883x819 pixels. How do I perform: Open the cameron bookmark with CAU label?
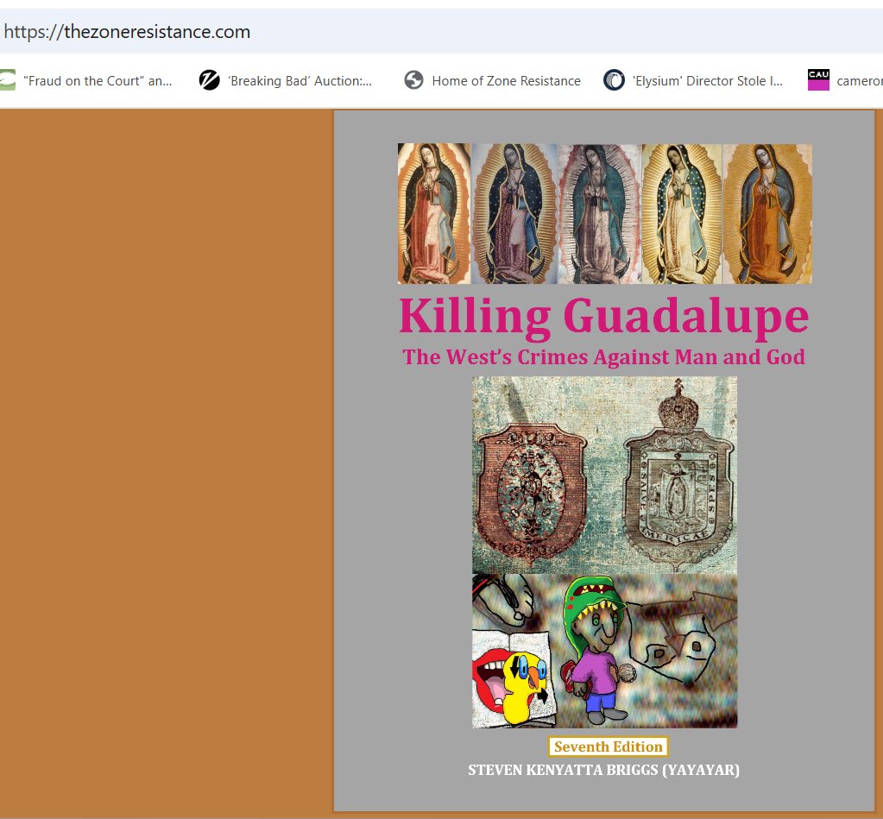pyautogui.click(x=845, y=80)
